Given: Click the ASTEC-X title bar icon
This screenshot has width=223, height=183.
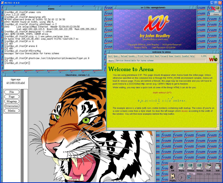Looking at the screenshot, I should tap(2, 3).
